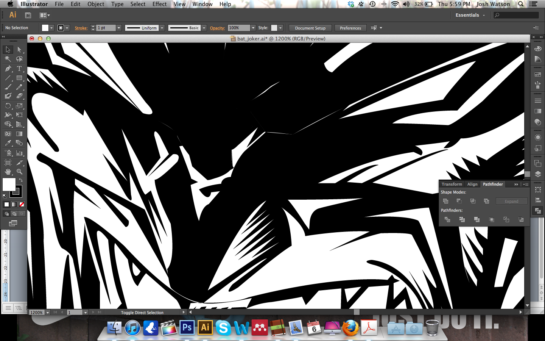Switch to the Align tab
Viewport: 545px width, 341px height.
(472, 184)
